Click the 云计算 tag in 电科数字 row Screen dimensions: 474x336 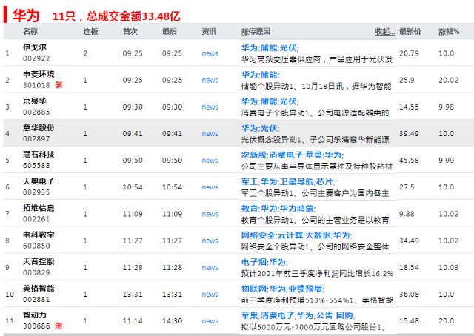(290, 235)
